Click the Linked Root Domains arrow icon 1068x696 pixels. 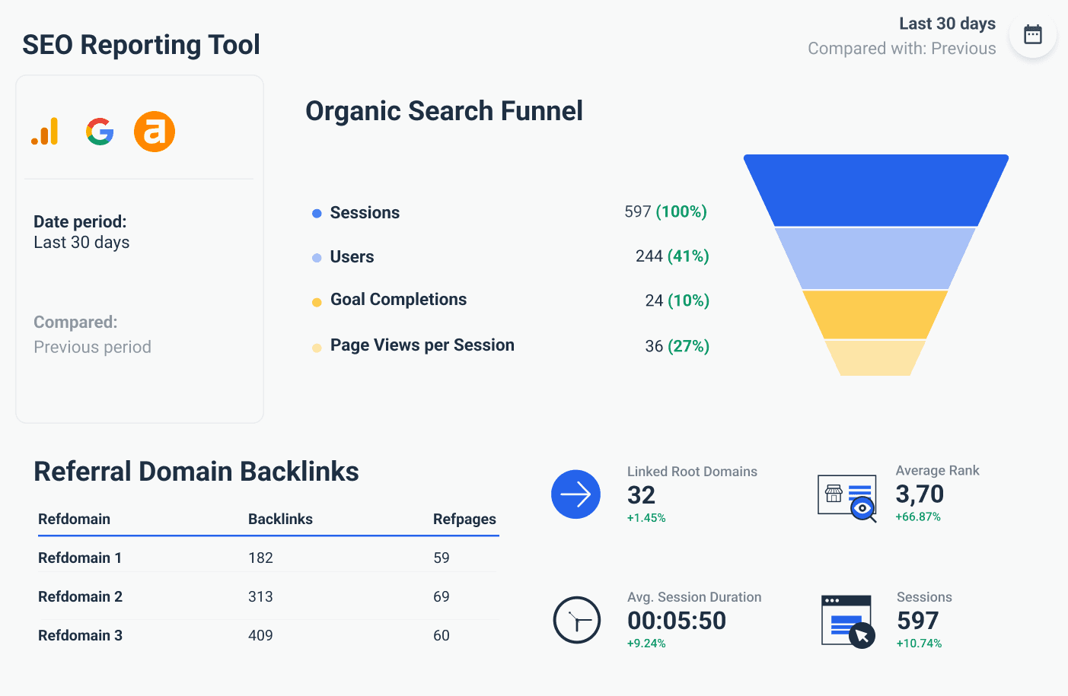[x=575, y=494]
